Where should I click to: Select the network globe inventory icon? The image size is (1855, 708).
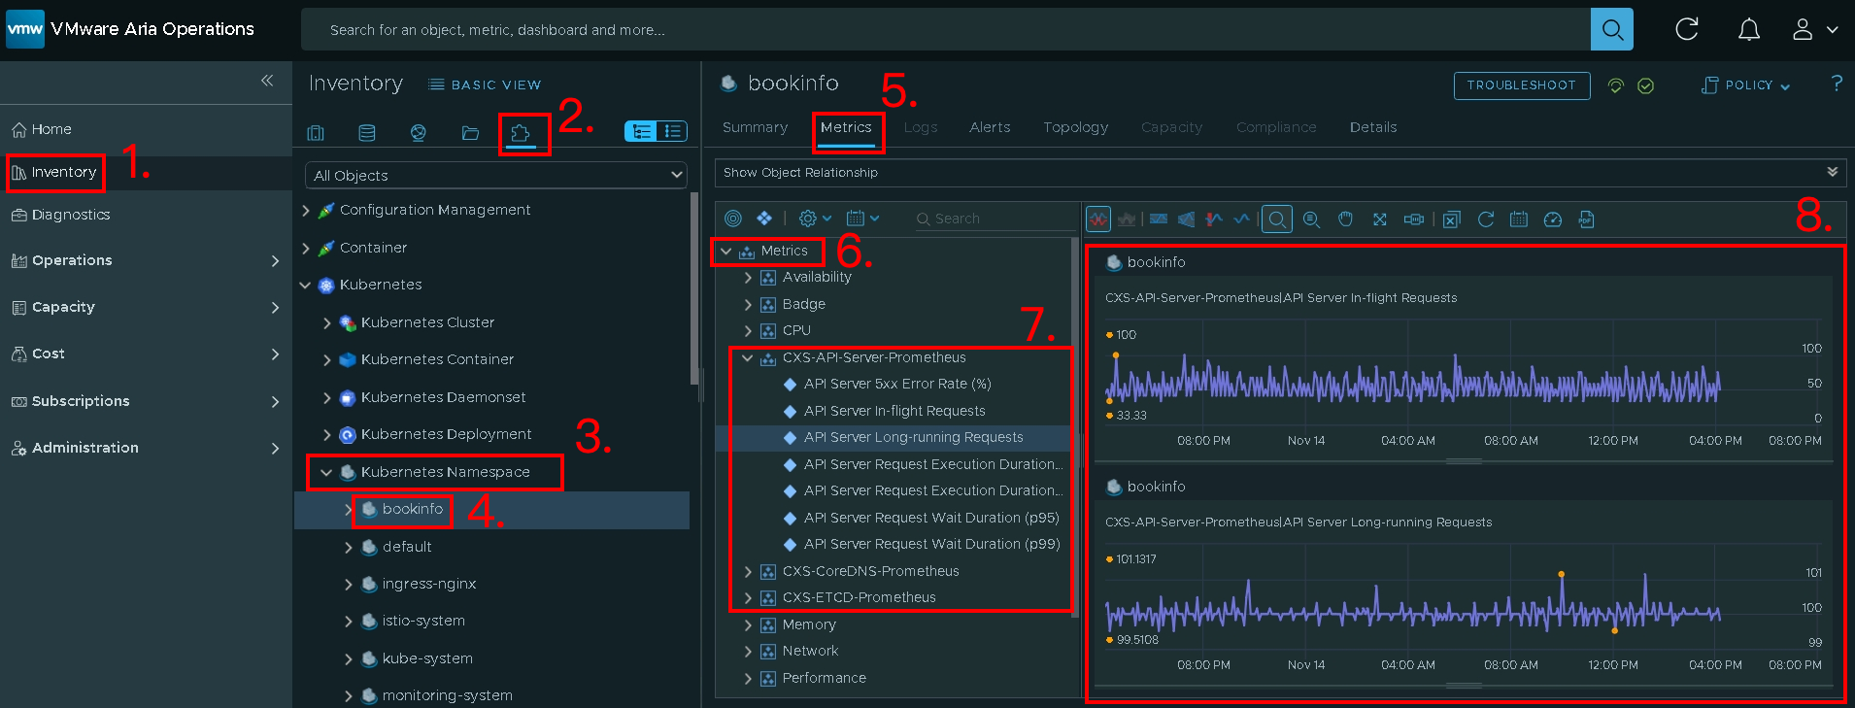point(419,133)
